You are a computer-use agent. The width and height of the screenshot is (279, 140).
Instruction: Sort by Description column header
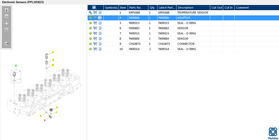point(193,8)
